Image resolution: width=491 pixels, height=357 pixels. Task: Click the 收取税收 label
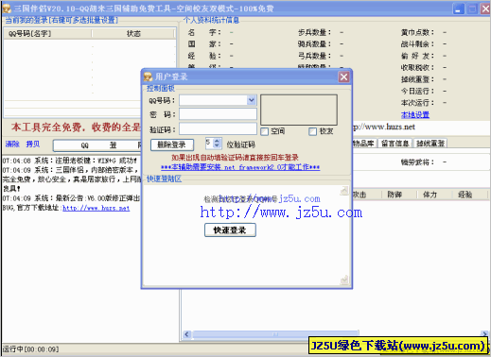(417, 67)
